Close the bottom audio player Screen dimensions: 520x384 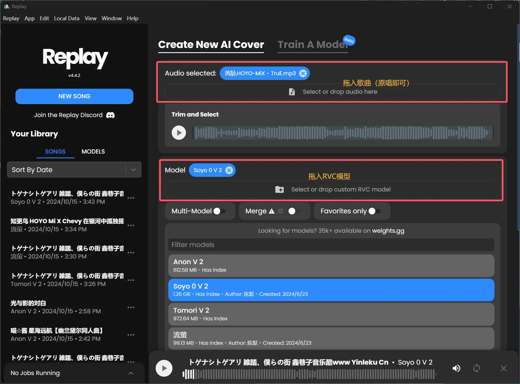(x=503, y=368)
